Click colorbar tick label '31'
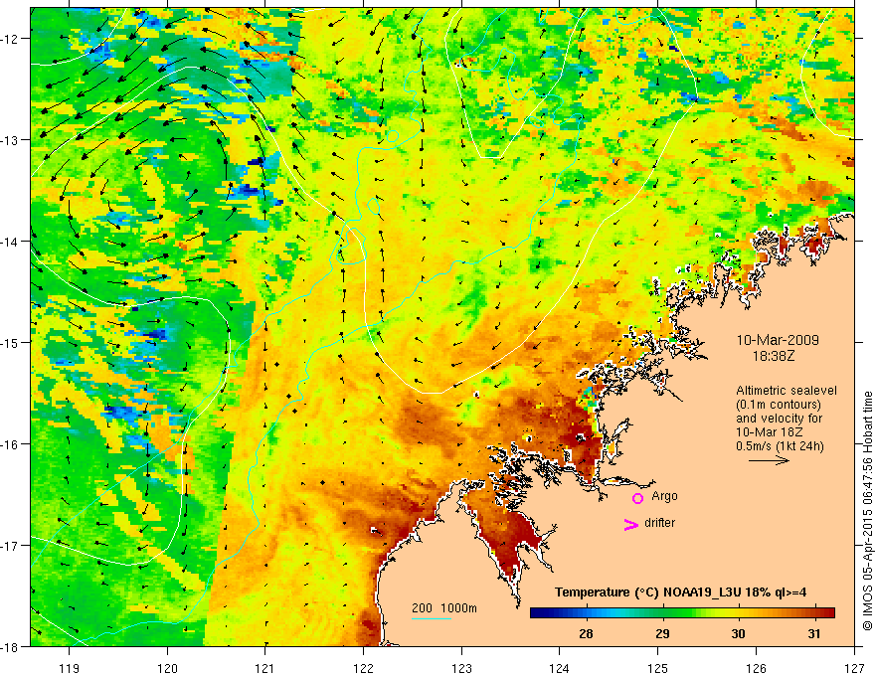875x676 pixels. coord(814,633)
